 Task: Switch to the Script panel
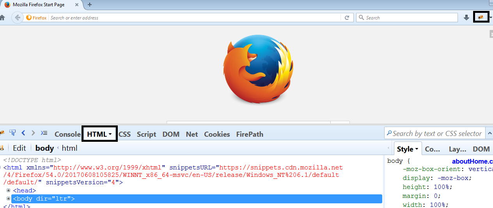click(146, 134)
